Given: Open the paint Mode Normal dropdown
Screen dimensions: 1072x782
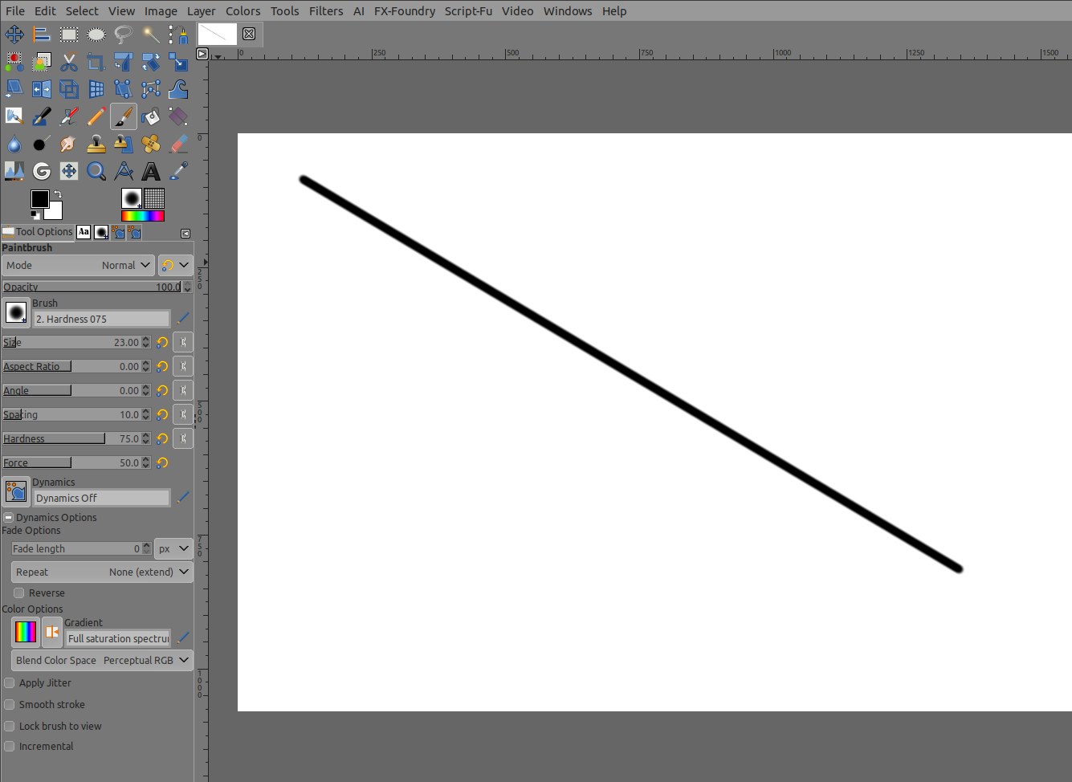Looking at the screenshot, I should (x=78, y=265).
